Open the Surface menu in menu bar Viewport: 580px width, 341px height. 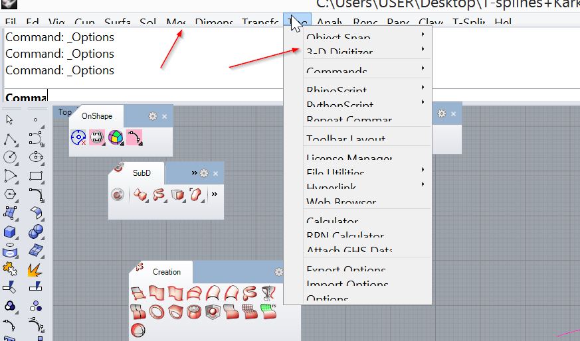[x=117, y=21]
